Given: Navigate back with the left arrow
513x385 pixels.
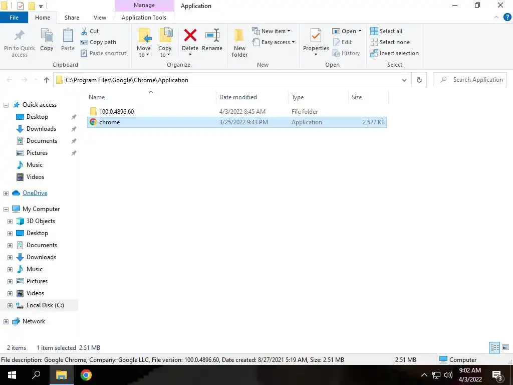Looking at the screenshot, I should (10, 80).
